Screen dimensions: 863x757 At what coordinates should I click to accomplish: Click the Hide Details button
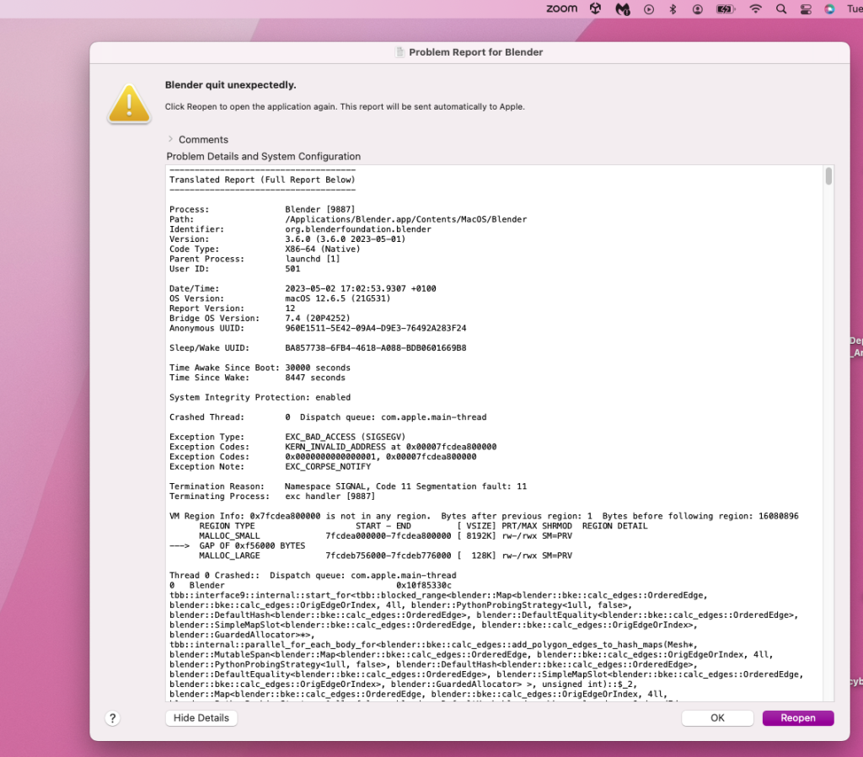(x=201, y=718)
